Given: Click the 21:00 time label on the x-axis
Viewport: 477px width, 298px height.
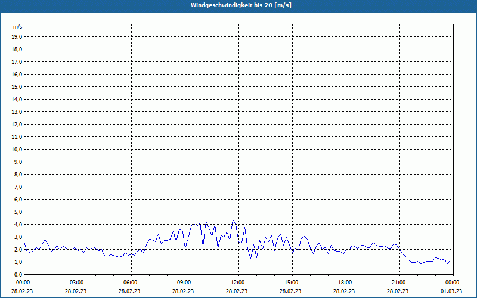Looking at the screenshot, I should coord(399,283).
